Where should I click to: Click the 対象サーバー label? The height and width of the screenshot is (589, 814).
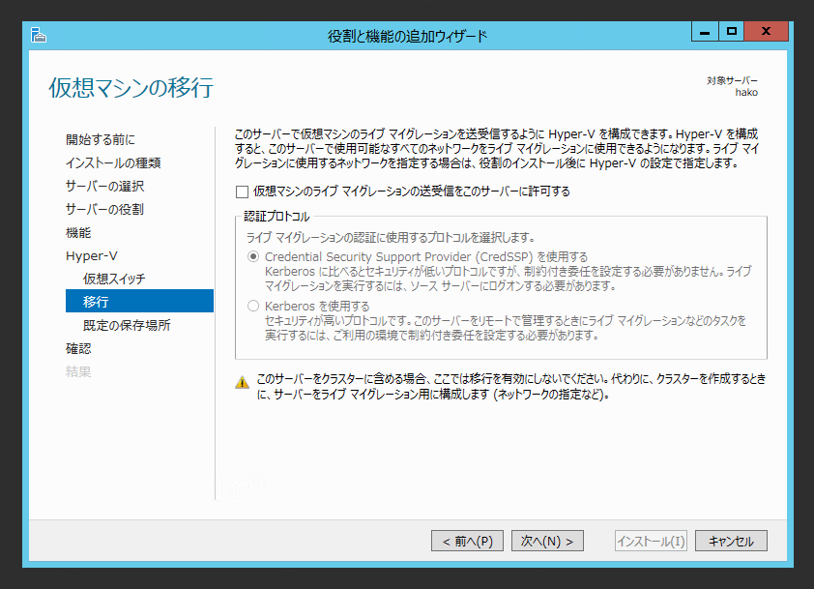point(732,80)
